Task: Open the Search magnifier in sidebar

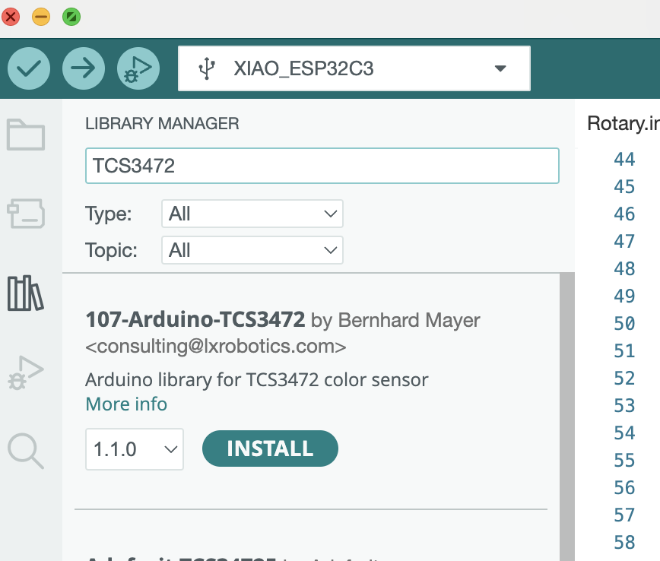Action: (26, 451)
